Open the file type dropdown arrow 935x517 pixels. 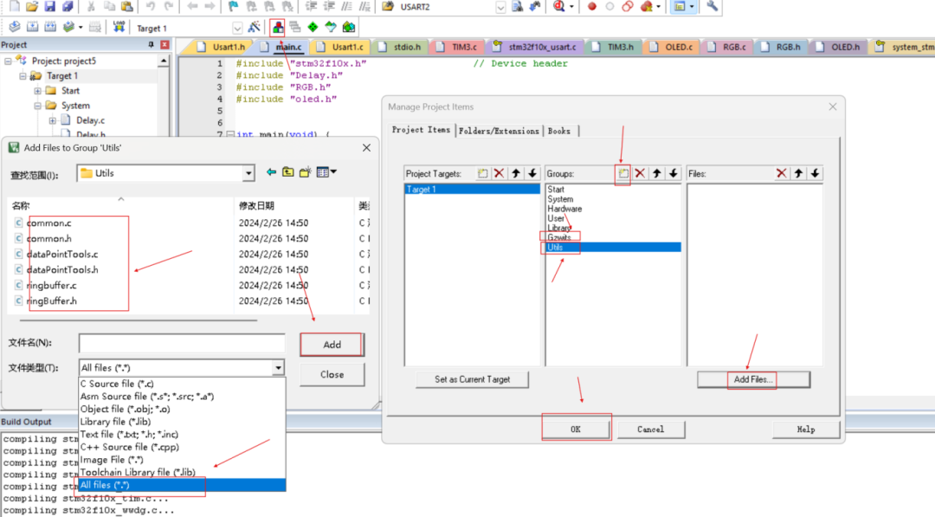pos(278,368)
